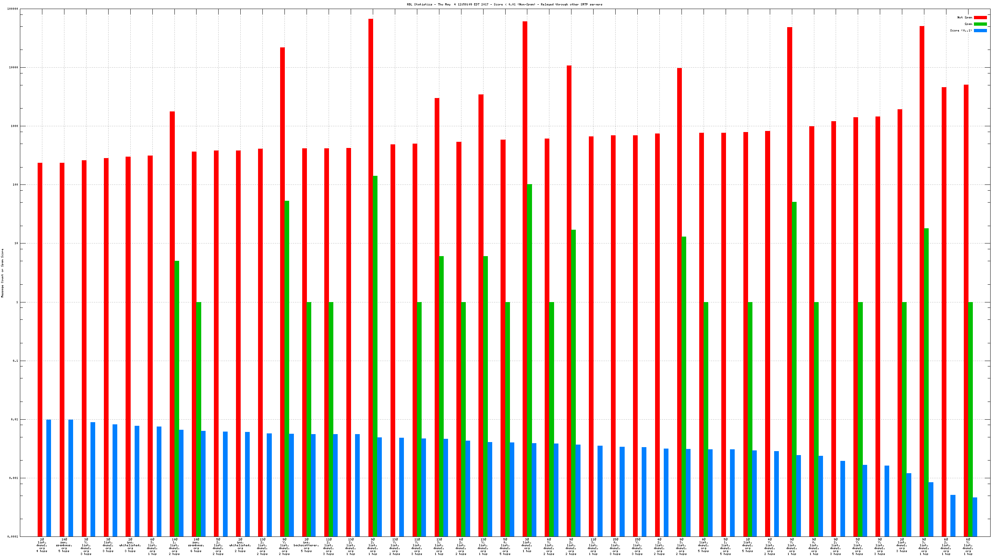The width and height of the screenshot is (996, 560).
Task: Click the blue Score (0..1) legend swatch
Action: pos(980,30)
